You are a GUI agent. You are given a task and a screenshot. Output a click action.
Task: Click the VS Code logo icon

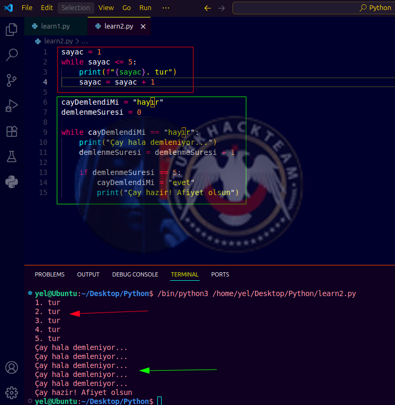[8, 8]
